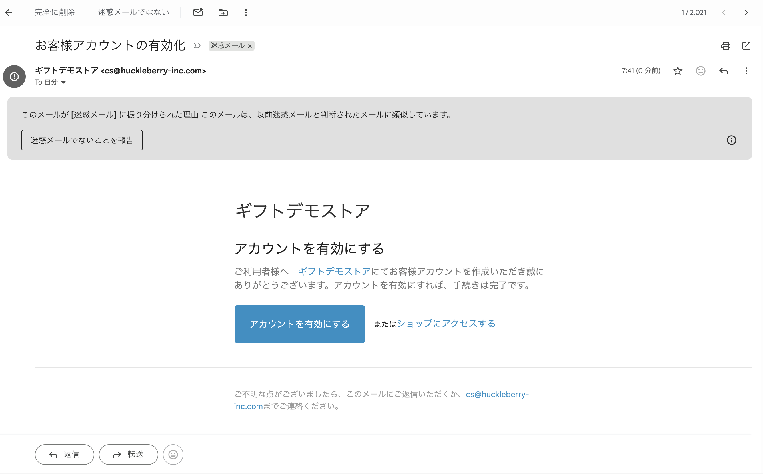Screen dimensions: 763x474
Task: Click 完全に削除 in the toolbar
Action: tap(55, 13)
